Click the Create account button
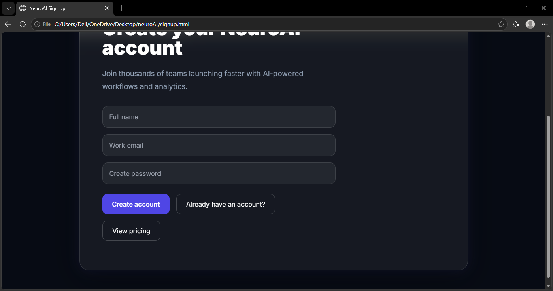This screenshot has width=553, height=291. pyautogui.click(x=136, y=204)
